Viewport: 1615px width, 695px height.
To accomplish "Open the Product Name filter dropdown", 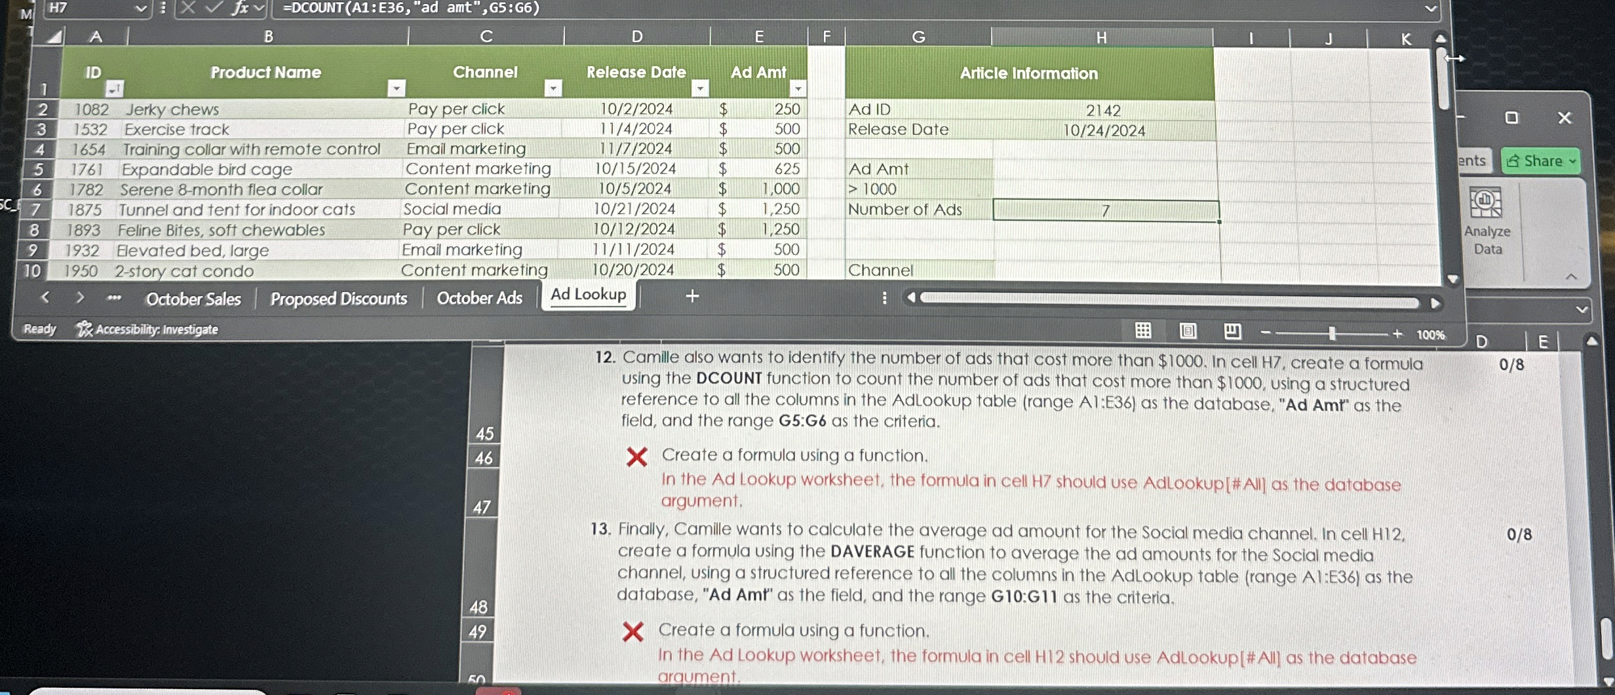I will (397, 88).
